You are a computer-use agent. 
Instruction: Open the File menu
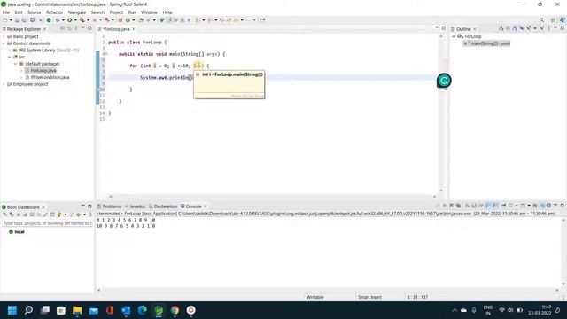tap(6, 12)
